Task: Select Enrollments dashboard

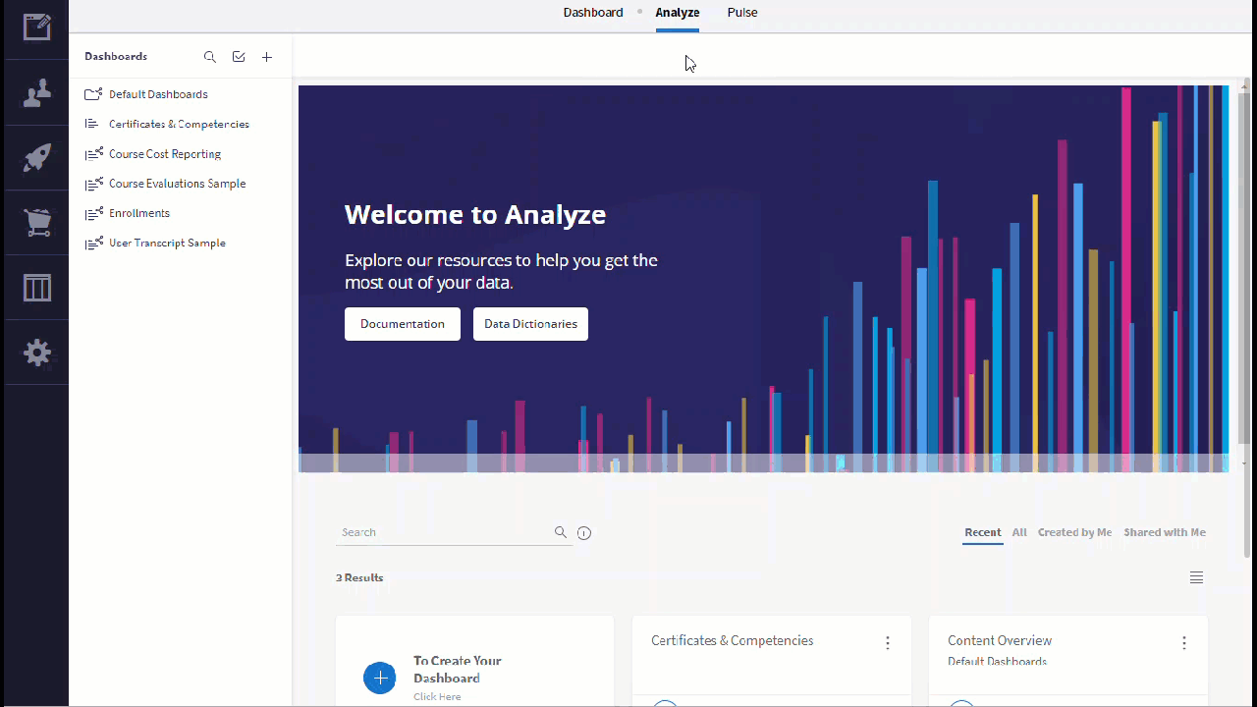Action: tap(139, 213)
